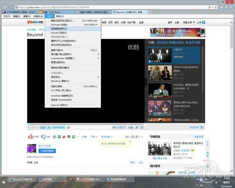Screen dimensions: 235x188
Task: Open the second video thumbnail in playlist
Action: (160, 73)
